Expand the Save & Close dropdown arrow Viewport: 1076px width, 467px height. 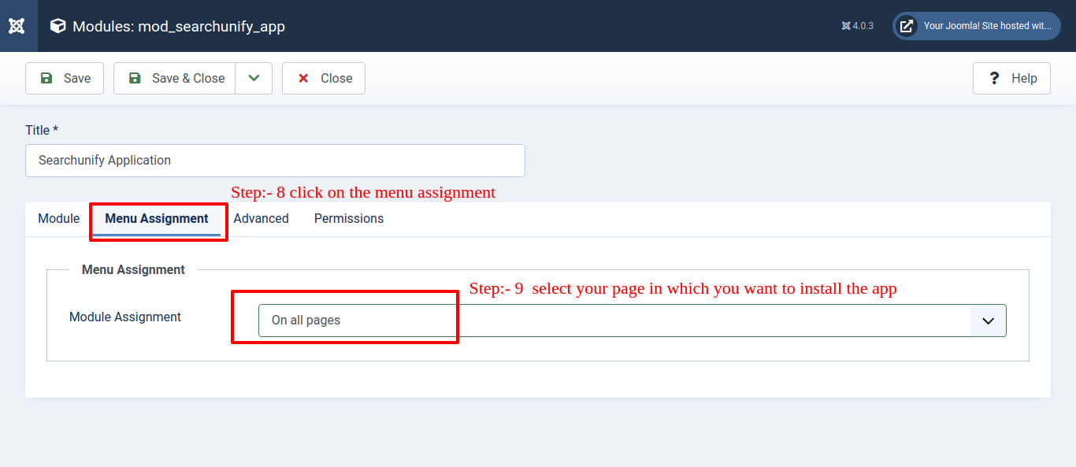point(254,78)
